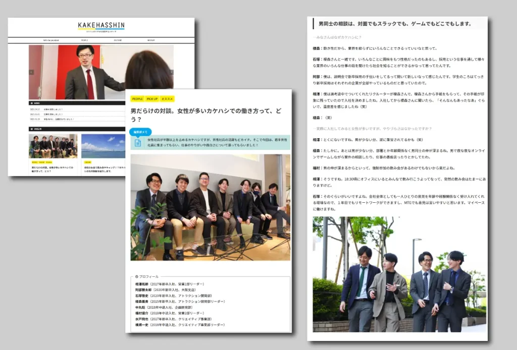Image resolution: width=517 pixels, height=350 pixels.
Task: Select the CULTURE navigation menu item
Action: pyautogui.click(x=118, y=40)
